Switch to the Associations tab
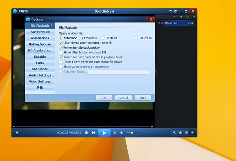This screenshot has height=161, width=236. pyautogui.click(x=40, y=38)
